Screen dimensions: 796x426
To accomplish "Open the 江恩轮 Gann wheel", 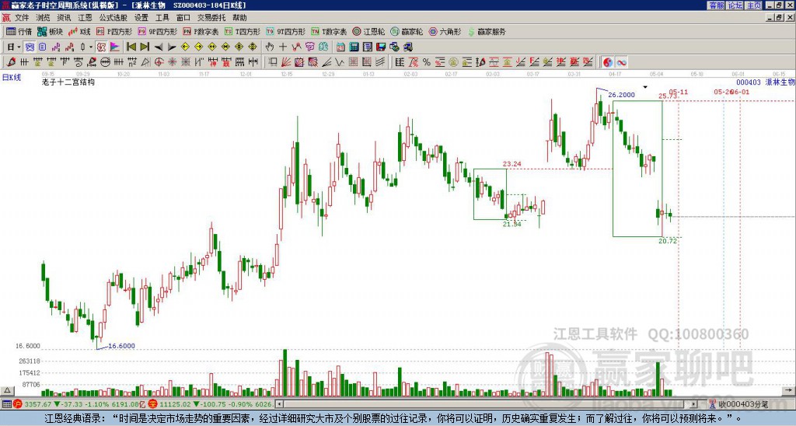I will click(368, 31).
